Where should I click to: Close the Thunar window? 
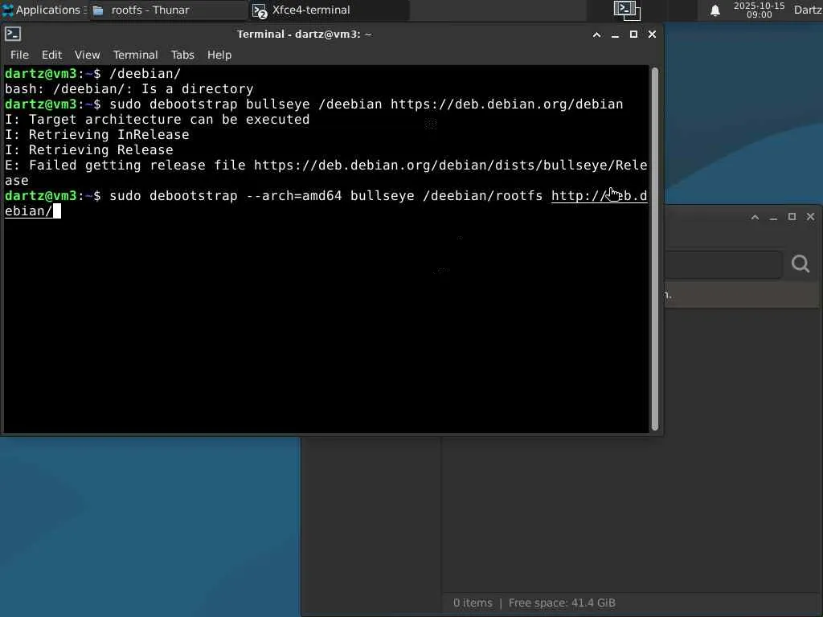coord(810,217)
